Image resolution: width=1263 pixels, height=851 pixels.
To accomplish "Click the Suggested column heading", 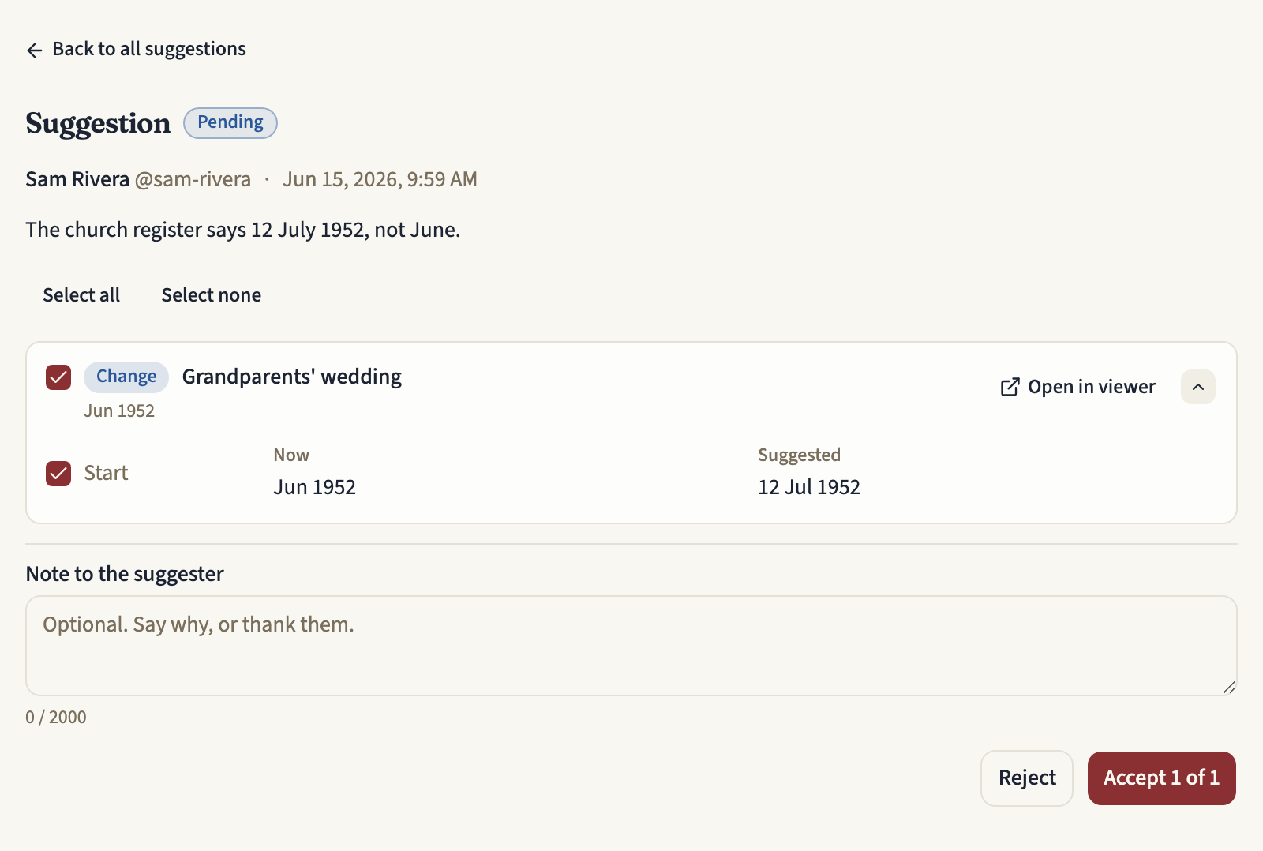I will [x=799, y=455].
